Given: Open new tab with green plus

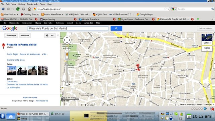Looking at the screenshot, I should coord(198,19).
